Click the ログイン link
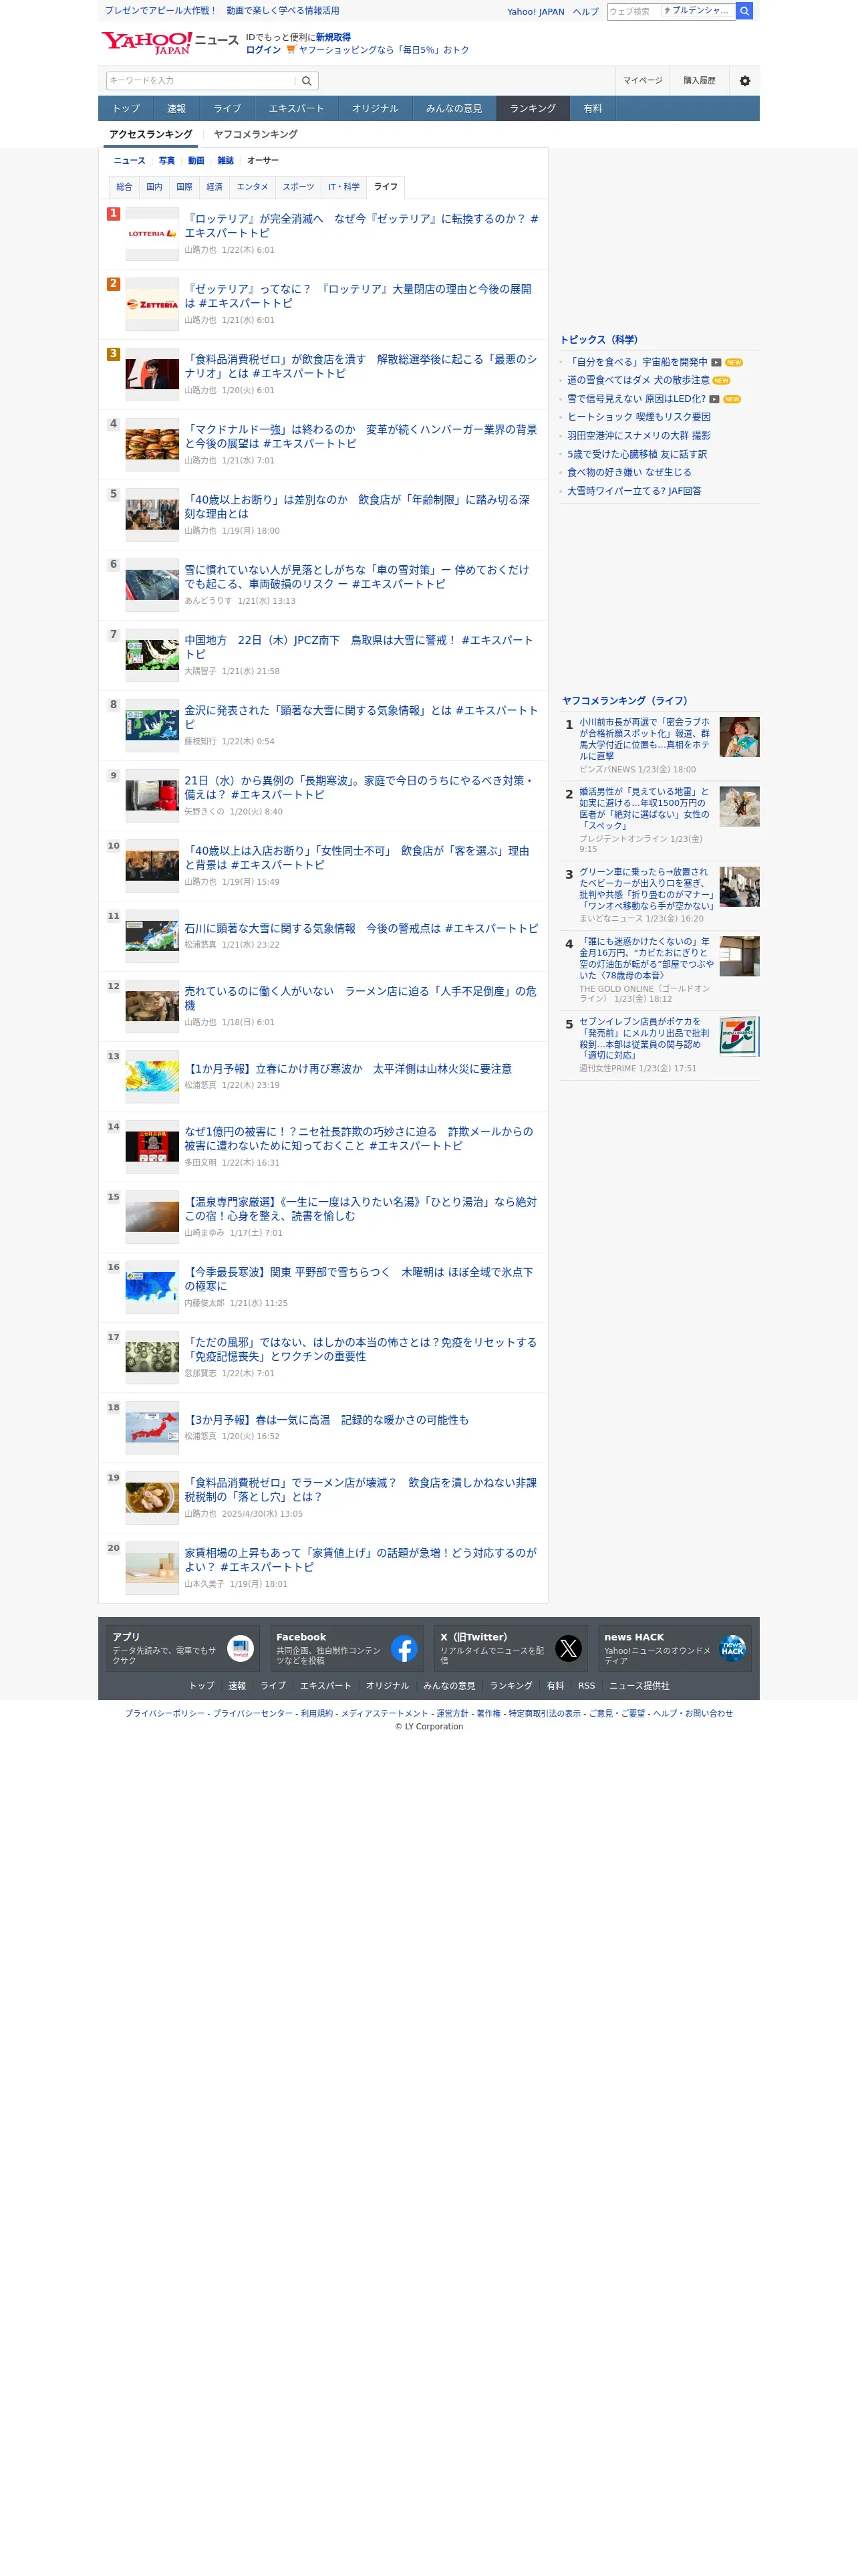 263,50
